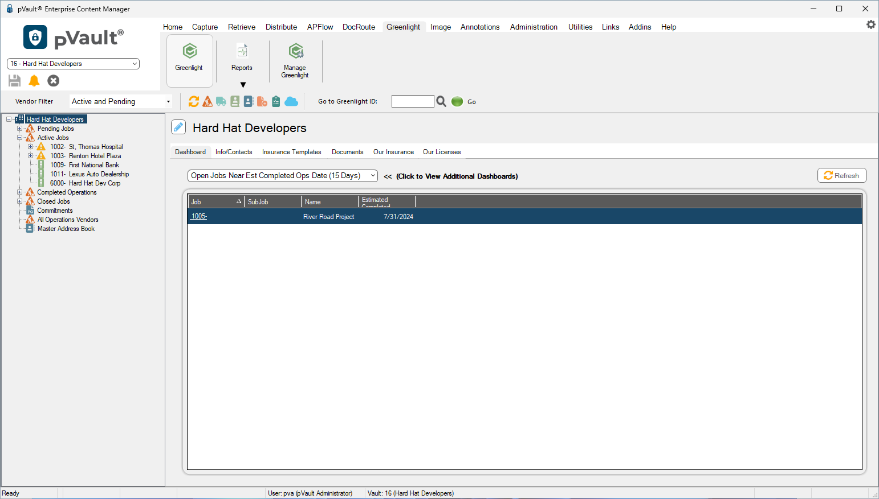879x499 pixels.
Task: Click the Commitments PO document icon
Action: (x=30, y=211)
